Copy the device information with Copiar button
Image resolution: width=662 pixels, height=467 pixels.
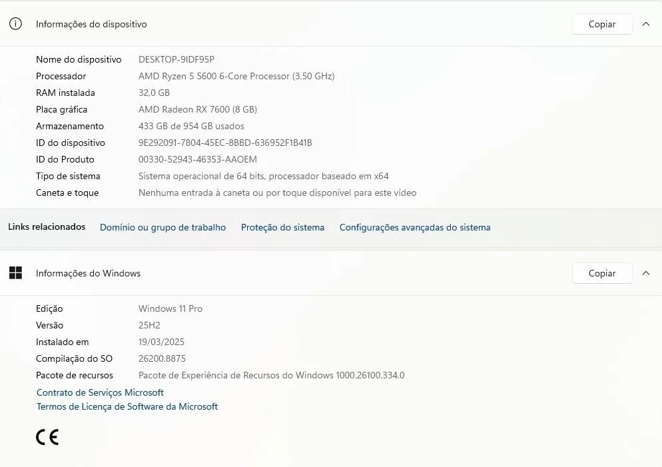tap(602, 24)
